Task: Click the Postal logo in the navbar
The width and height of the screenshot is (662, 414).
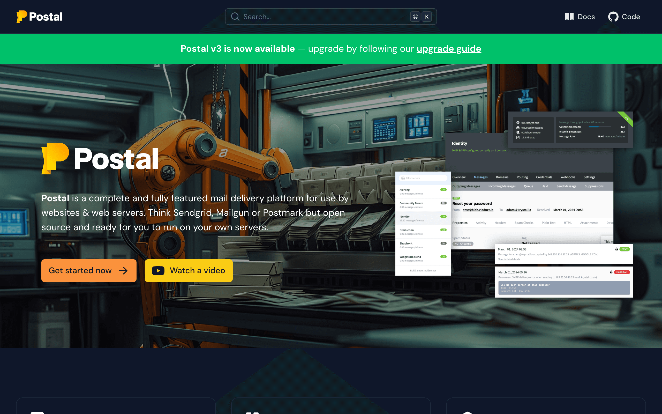Action: coord(39,16)
